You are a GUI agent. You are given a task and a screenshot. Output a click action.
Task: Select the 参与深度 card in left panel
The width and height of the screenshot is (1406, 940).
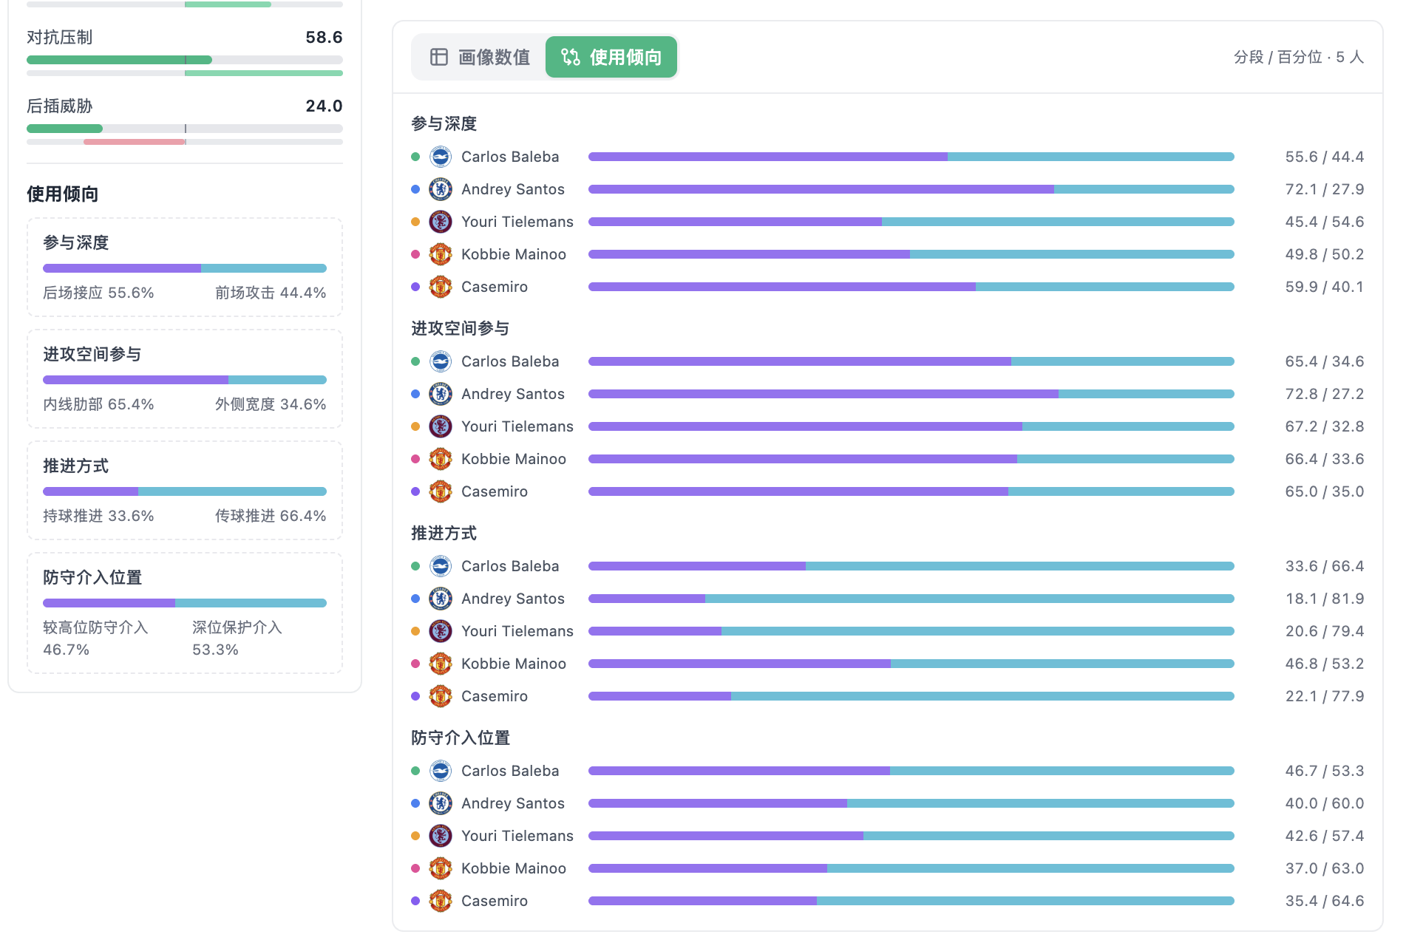185,268
